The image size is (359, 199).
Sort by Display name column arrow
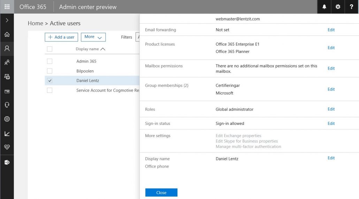tap(102, 49)
